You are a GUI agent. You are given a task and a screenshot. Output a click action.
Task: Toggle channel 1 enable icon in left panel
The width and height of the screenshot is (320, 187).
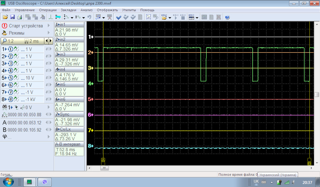pyautogui.click(x=10, y=49)
